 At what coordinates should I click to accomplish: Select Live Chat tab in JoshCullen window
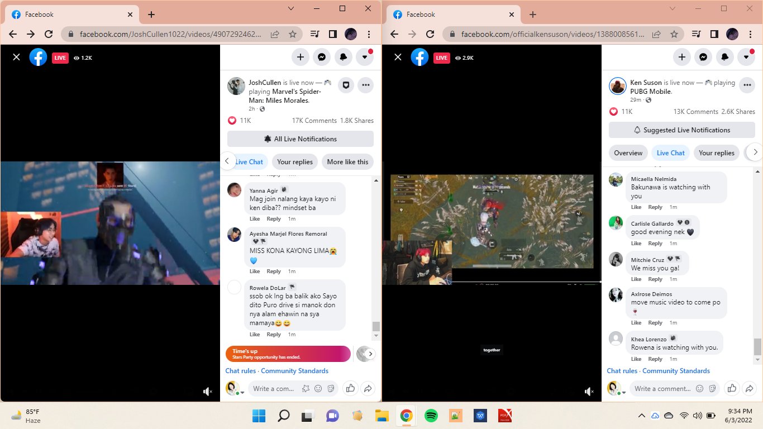[249, 161]
